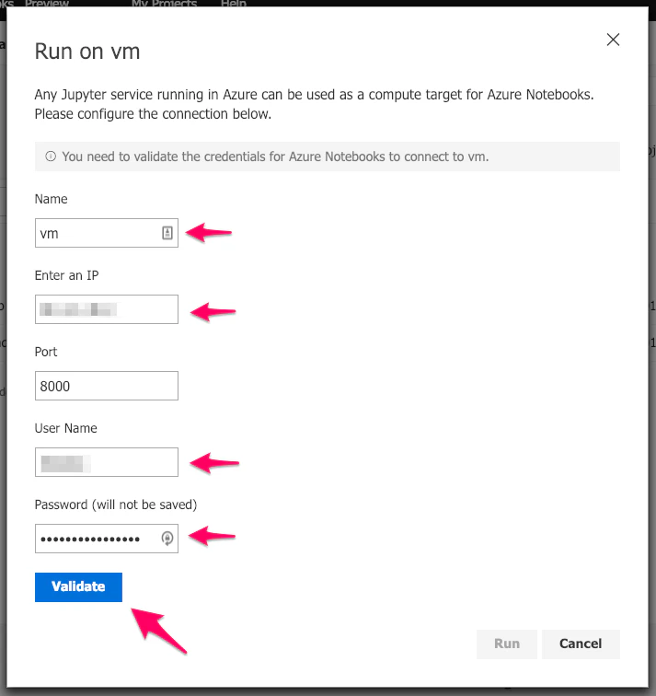Image resolution: width=656 pixels, height=696 pixels.
Task: Click the contact autofill icon in Name field
Action: pyautogui.click(x=167, y=233)
